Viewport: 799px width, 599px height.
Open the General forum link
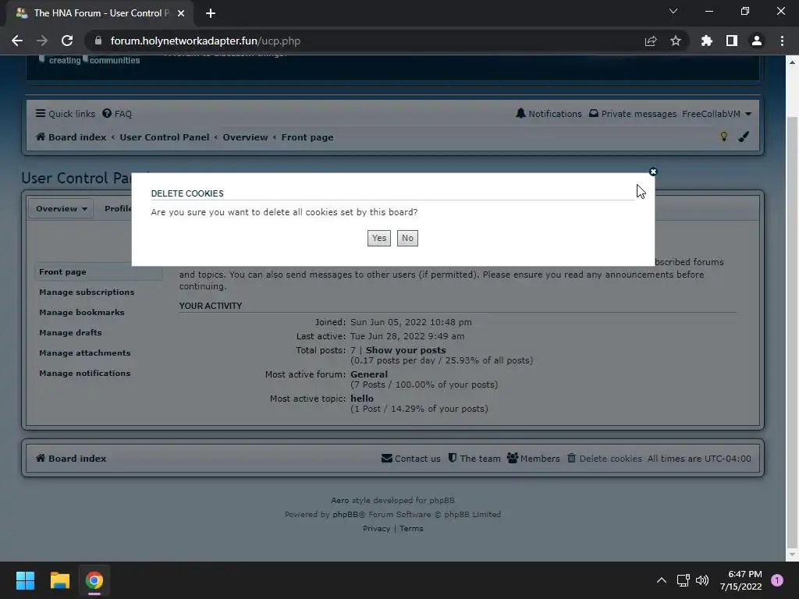(x=369, y=374)
